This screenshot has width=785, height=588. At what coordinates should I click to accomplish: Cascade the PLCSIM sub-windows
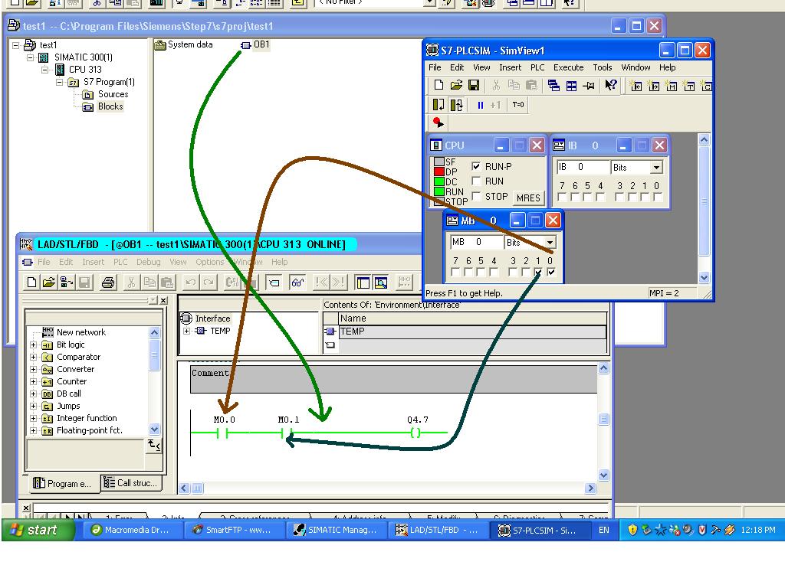pyautogui.click(x=553, y=86)
